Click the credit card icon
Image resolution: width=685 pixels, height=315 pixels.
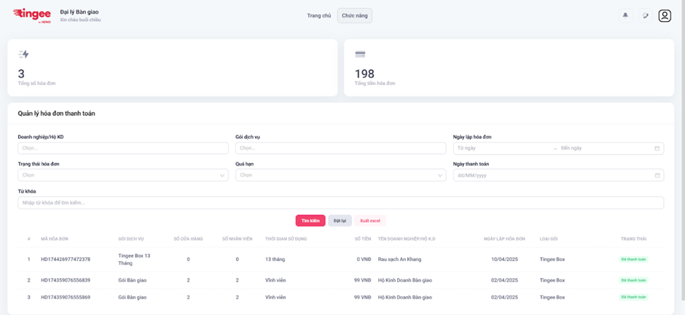point(360,54)
